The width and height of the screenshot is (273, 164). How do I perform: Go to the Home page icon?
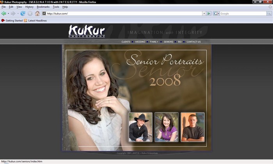[37, 13]
